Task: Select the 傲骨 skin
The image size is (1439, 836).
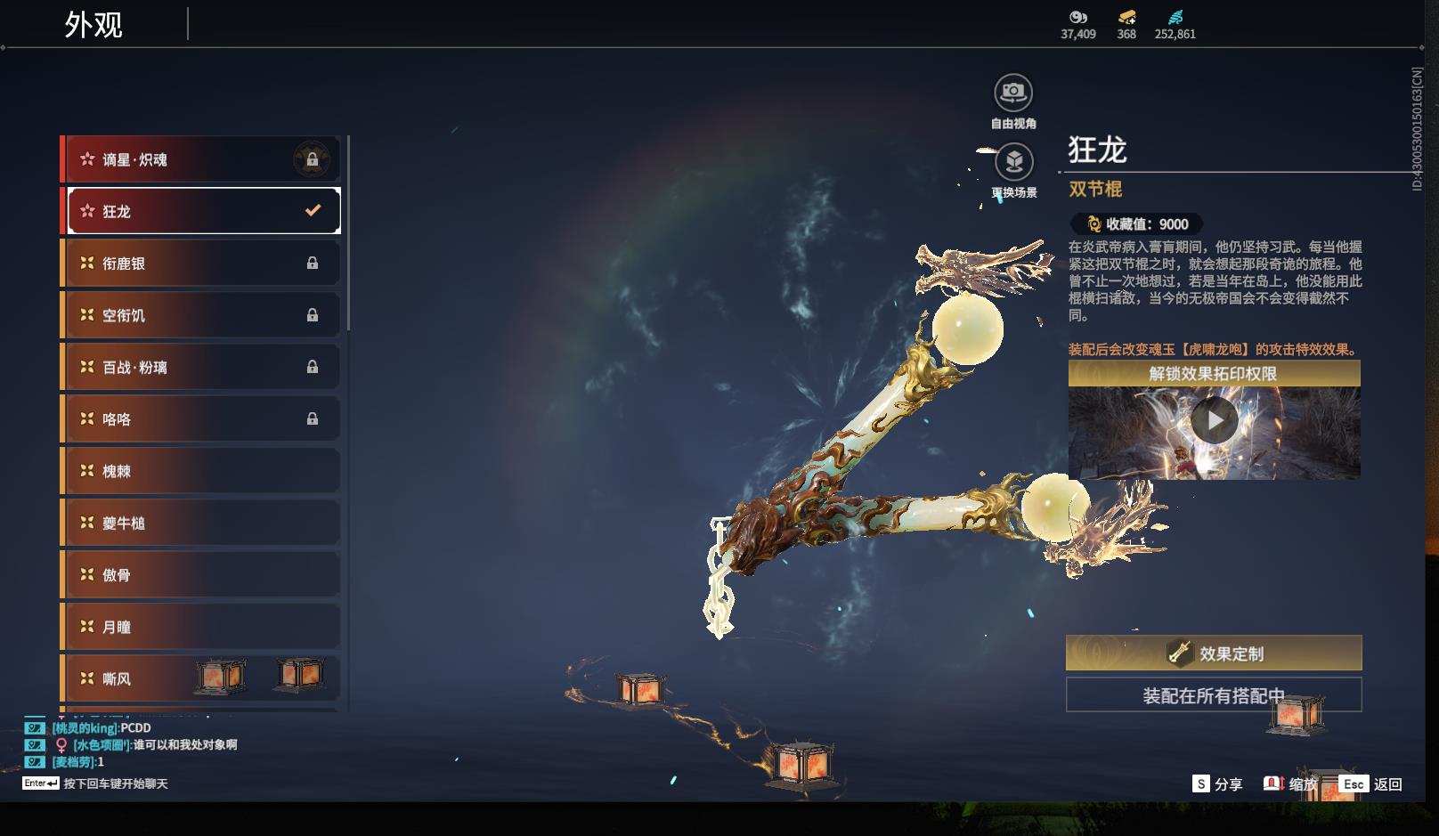Action: coord(200,574)
